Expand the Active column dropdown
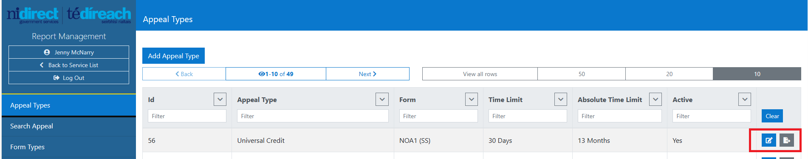808x159 pixels. point(745,99)
